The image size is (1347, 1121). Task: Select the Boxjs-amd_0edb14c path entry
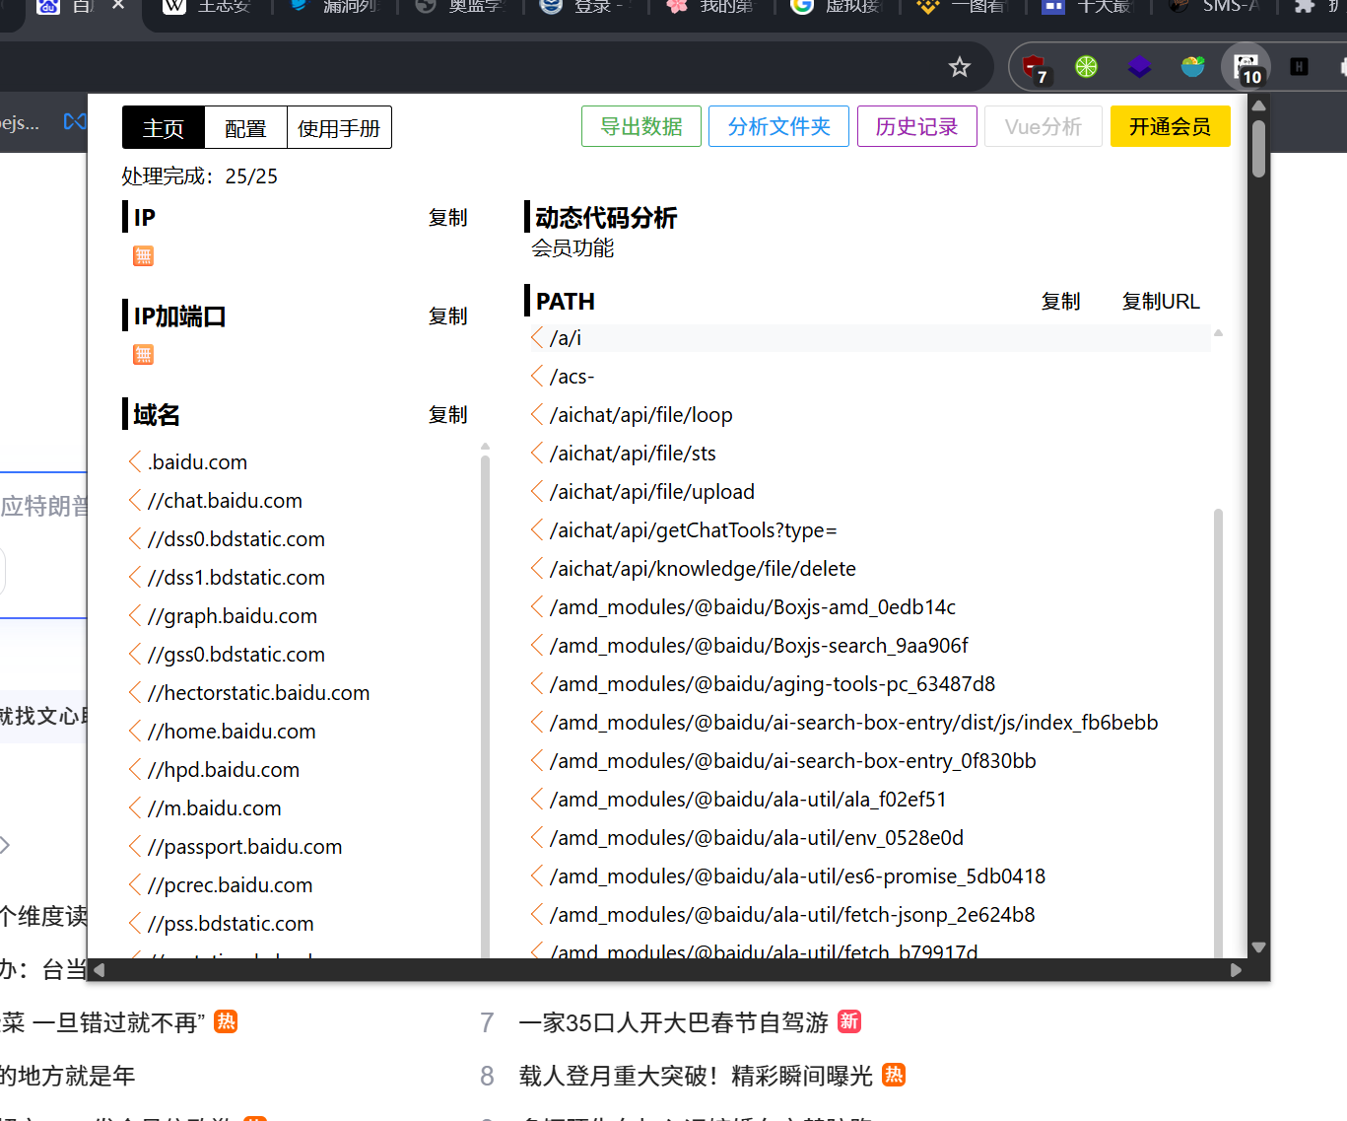click(x=753, y=607)
